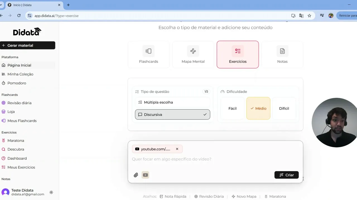Open the Dashboard page
The width and height of the screenshot is (357, 200).
17,158
